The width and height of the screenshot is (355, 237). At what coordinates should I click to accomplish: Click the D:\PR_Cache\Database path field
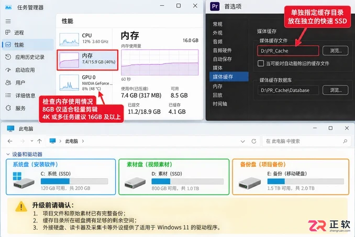coord(288,90)
